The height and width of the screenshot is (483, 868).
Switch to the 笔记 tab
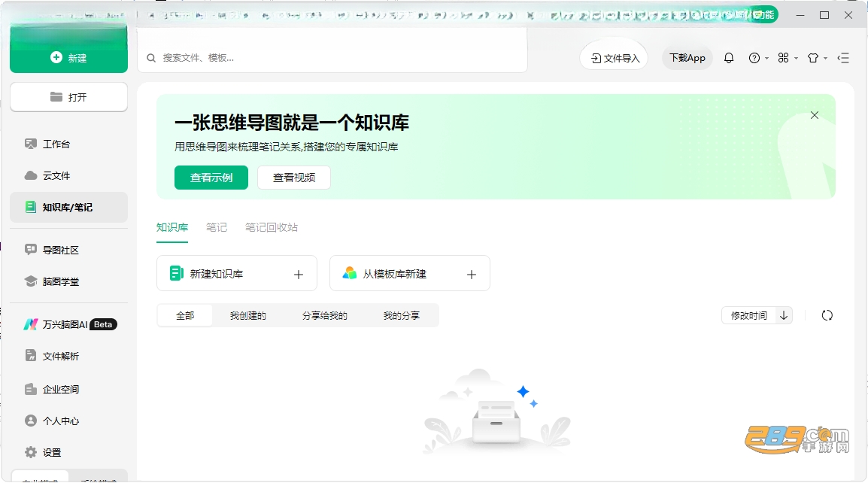click(217, 228)
